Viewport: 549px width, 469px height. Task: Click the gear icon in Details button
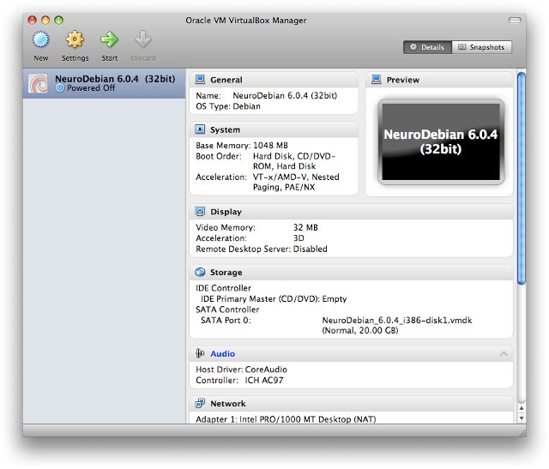413,47
